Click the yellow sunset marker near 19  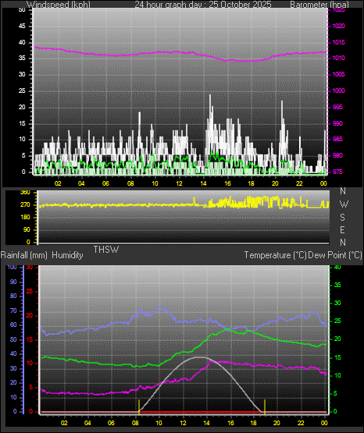point(265,406)
